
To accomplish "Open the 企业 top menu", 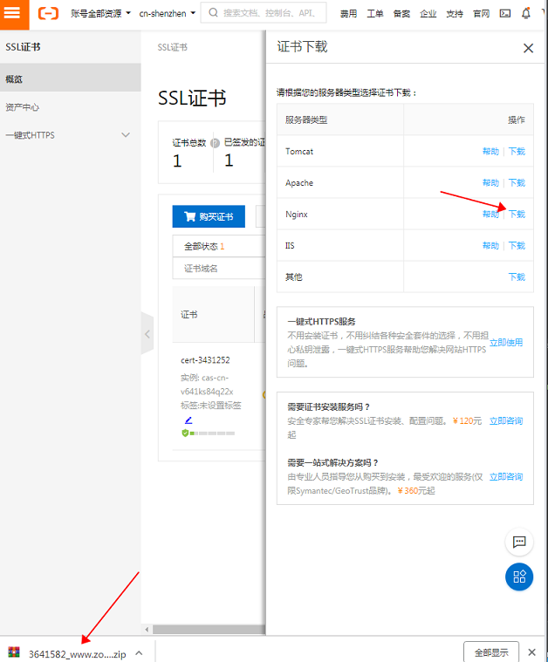I will click(428, 14).
